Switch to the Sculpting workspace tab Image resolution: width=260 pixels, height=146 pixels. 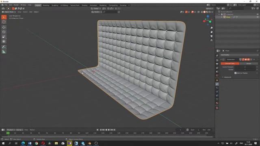click(55, 5)
